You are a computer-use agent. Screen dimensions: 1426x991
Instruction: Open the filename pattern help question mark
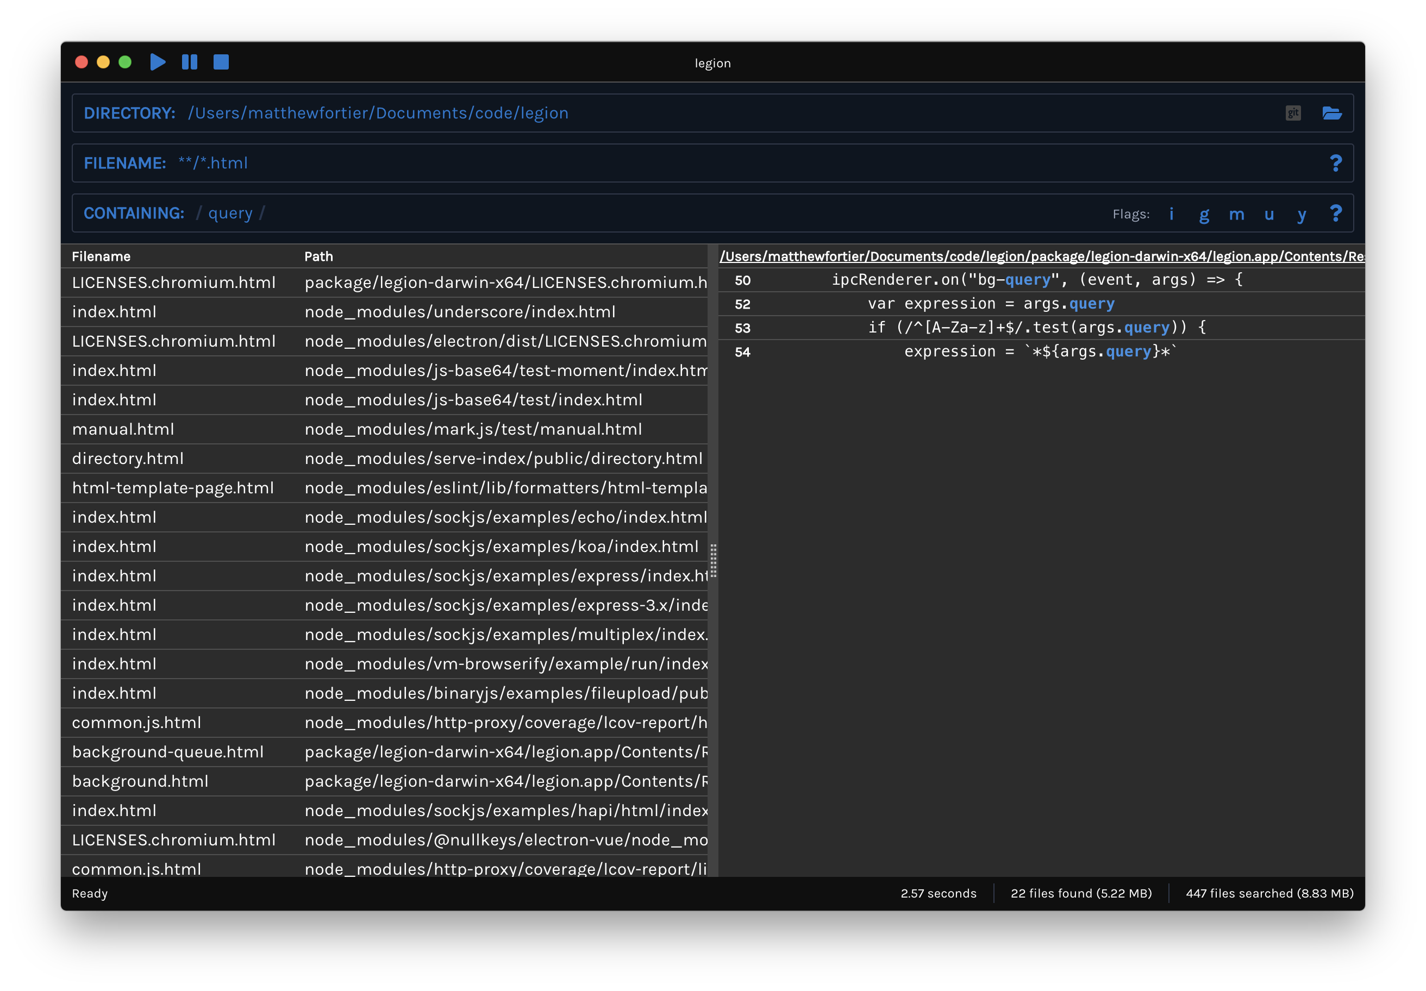[1335, 164]
